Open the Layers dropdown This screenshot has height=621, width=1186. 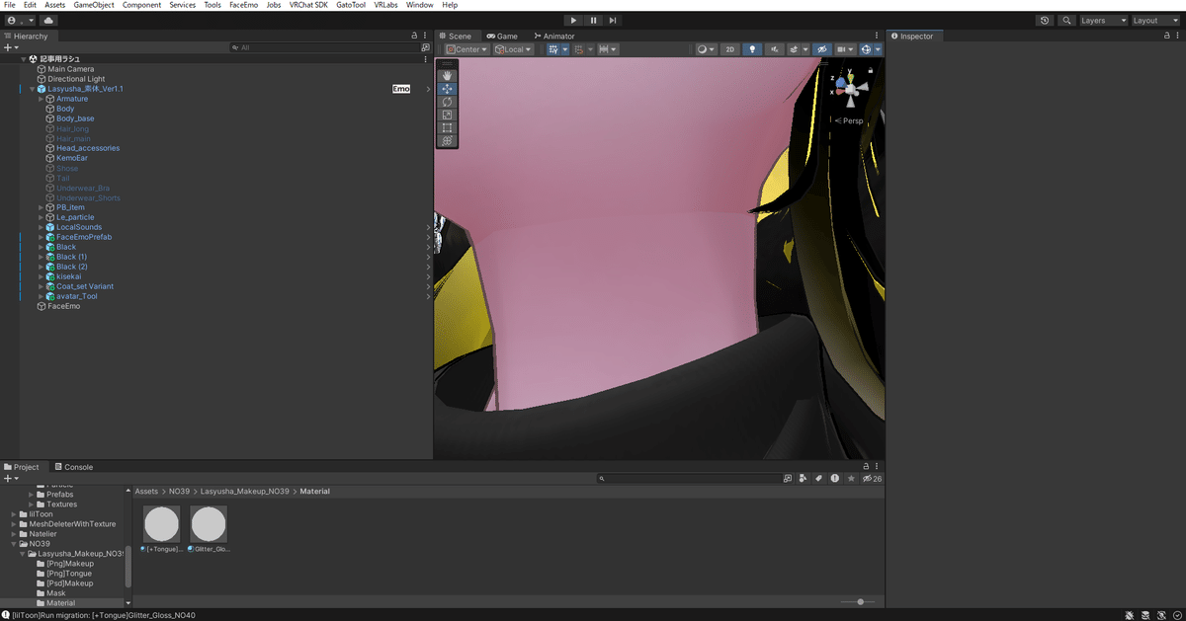pyautogui.click(x=1103, y=20)
